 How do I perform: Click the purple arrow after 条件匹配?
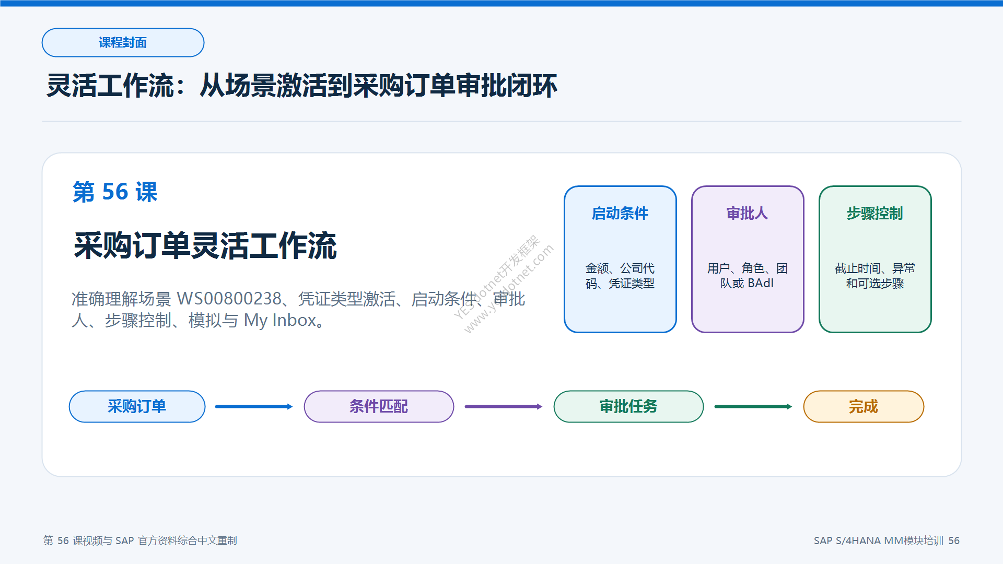504,406
